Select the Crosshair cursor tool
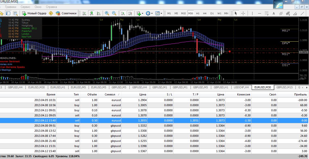Viewport: 309px width, 159px height. (x=243, y=13)
